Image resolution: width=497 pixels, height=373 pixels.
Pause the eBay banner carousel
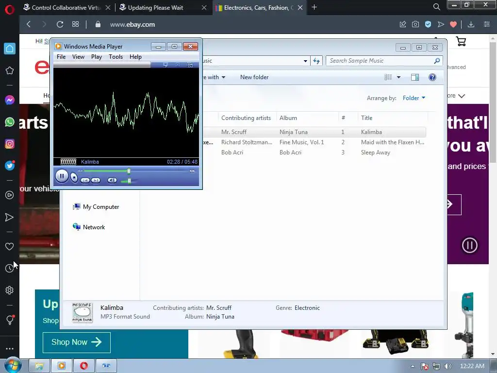[469, 245]
